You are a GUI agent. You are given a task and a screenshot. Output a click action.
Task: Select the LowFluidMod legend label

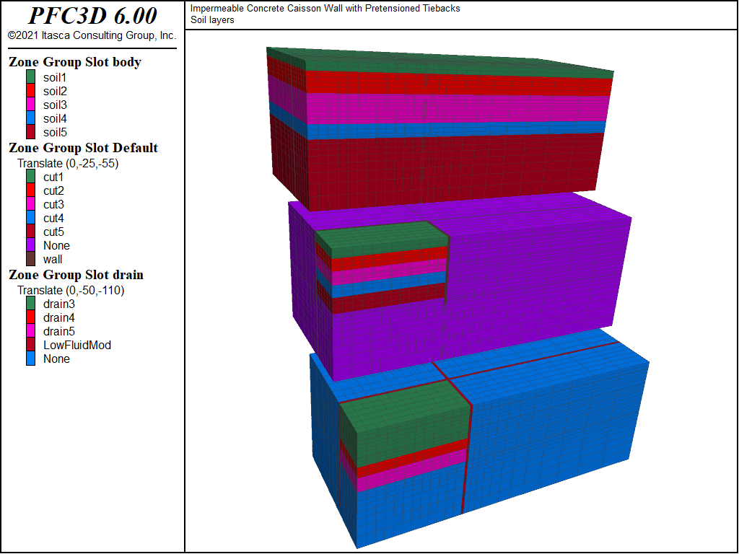pos(76,345)
